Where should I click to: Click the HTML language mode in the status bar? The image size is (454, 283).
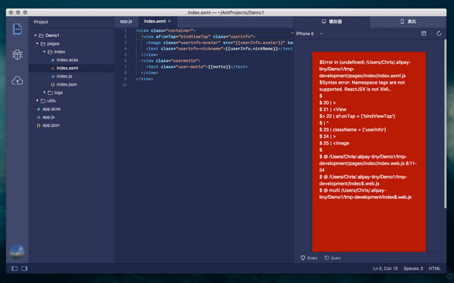click(435, 268)
